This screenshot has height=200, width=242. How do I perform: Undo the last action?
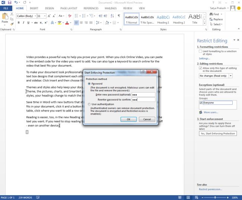[x=16, y=3]
